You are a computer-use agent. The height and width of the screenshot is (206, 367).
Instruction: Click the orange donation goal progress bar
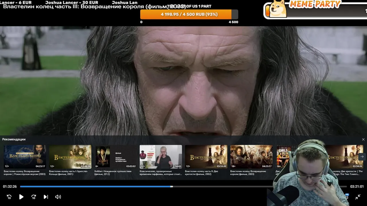189,14
